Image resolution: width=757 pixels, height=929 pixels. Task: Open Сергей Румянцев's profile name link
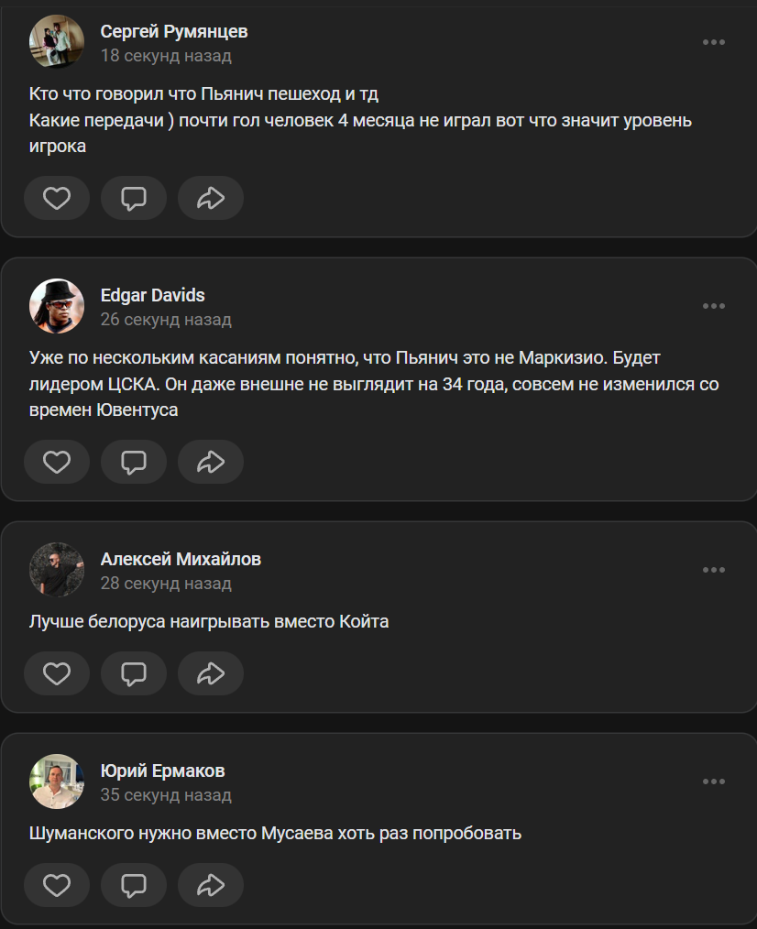[x=174, y=31]
